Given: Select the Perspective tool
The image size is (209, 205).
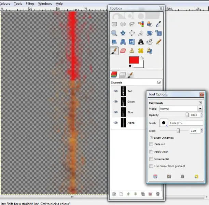Looking at the screenshot, I should tap(123, 42).
